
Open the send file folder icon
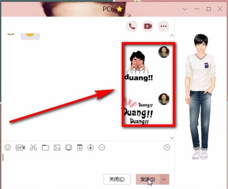45,148
